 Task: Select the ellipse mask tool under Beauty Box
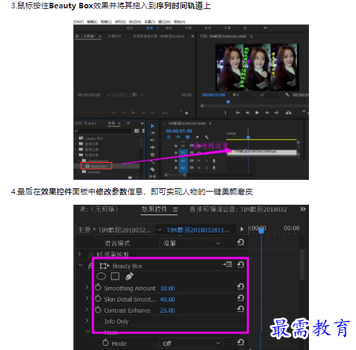coord(101,276)
